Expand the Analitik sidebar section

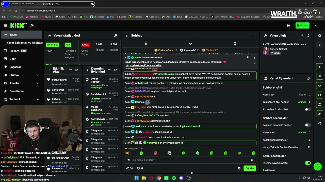38,83
